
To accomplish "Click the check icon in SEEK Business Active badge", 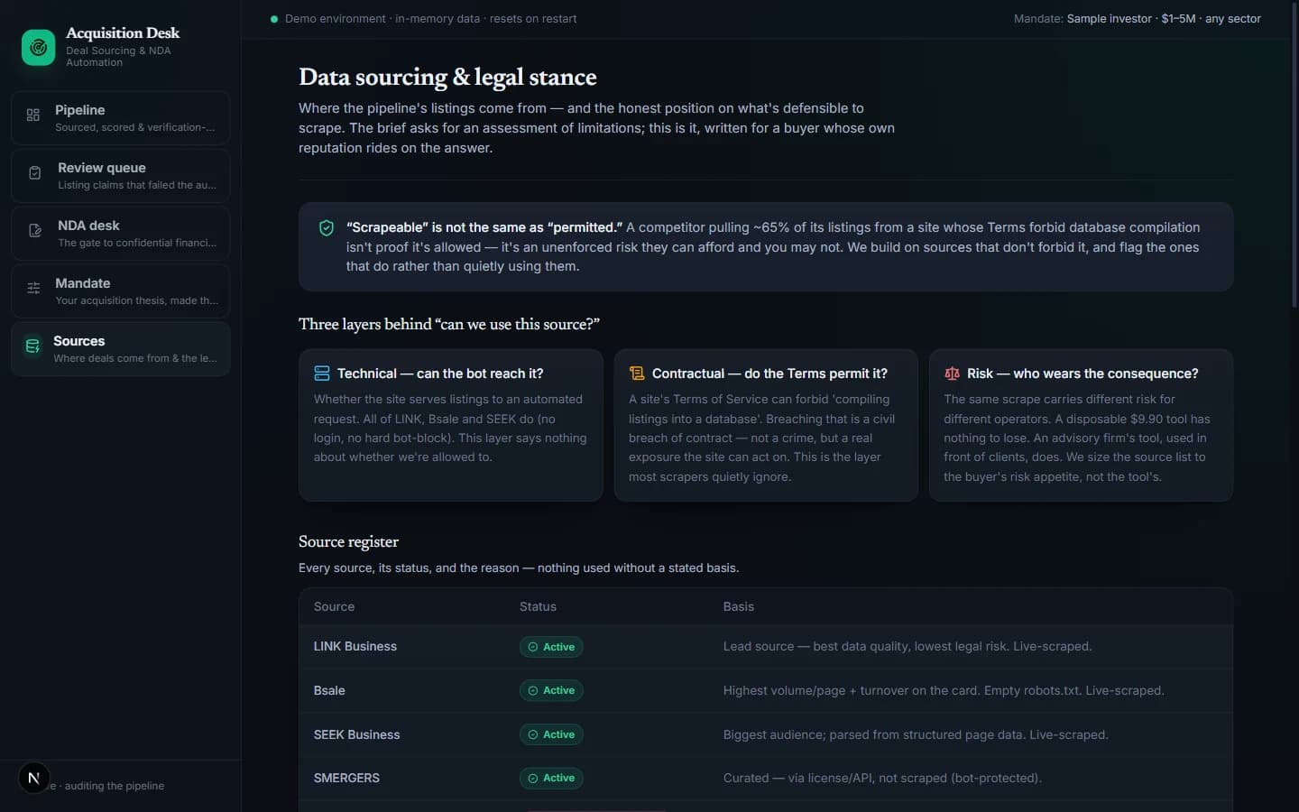I will pos(533,734).
